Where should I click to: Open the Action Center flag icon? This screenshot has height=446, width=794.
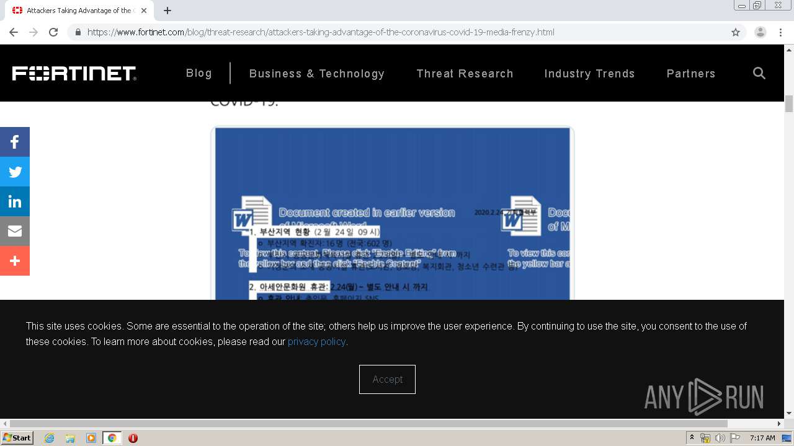coord(735,438)
